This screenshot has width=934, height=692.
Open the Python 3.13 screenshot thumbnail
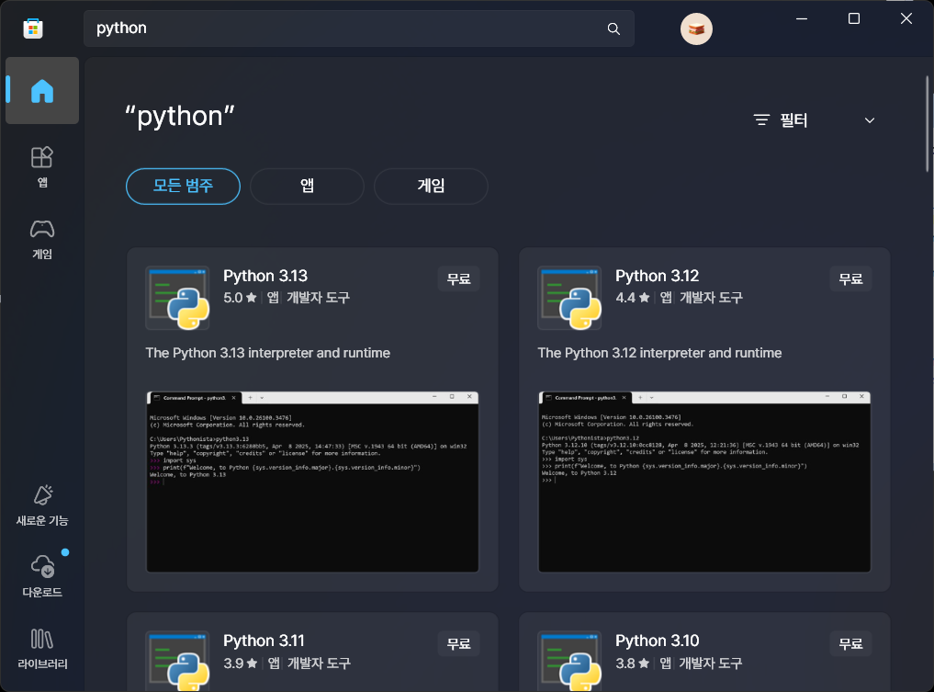pyautogui.click(x=312, y=482)
